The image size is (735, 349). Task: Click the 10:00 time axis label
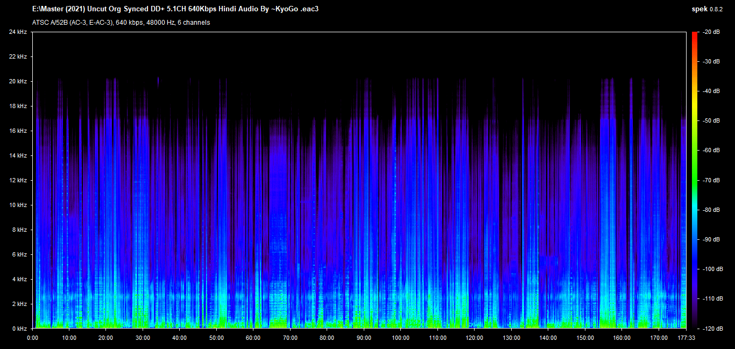(x=69, y=338)
